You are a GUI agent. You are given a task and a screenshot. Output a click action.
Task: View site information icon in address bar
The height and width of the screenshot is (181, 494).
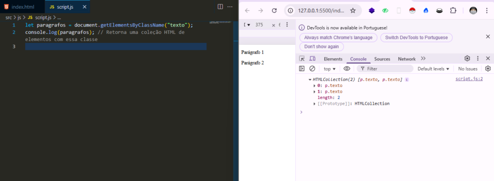(290, 11)
